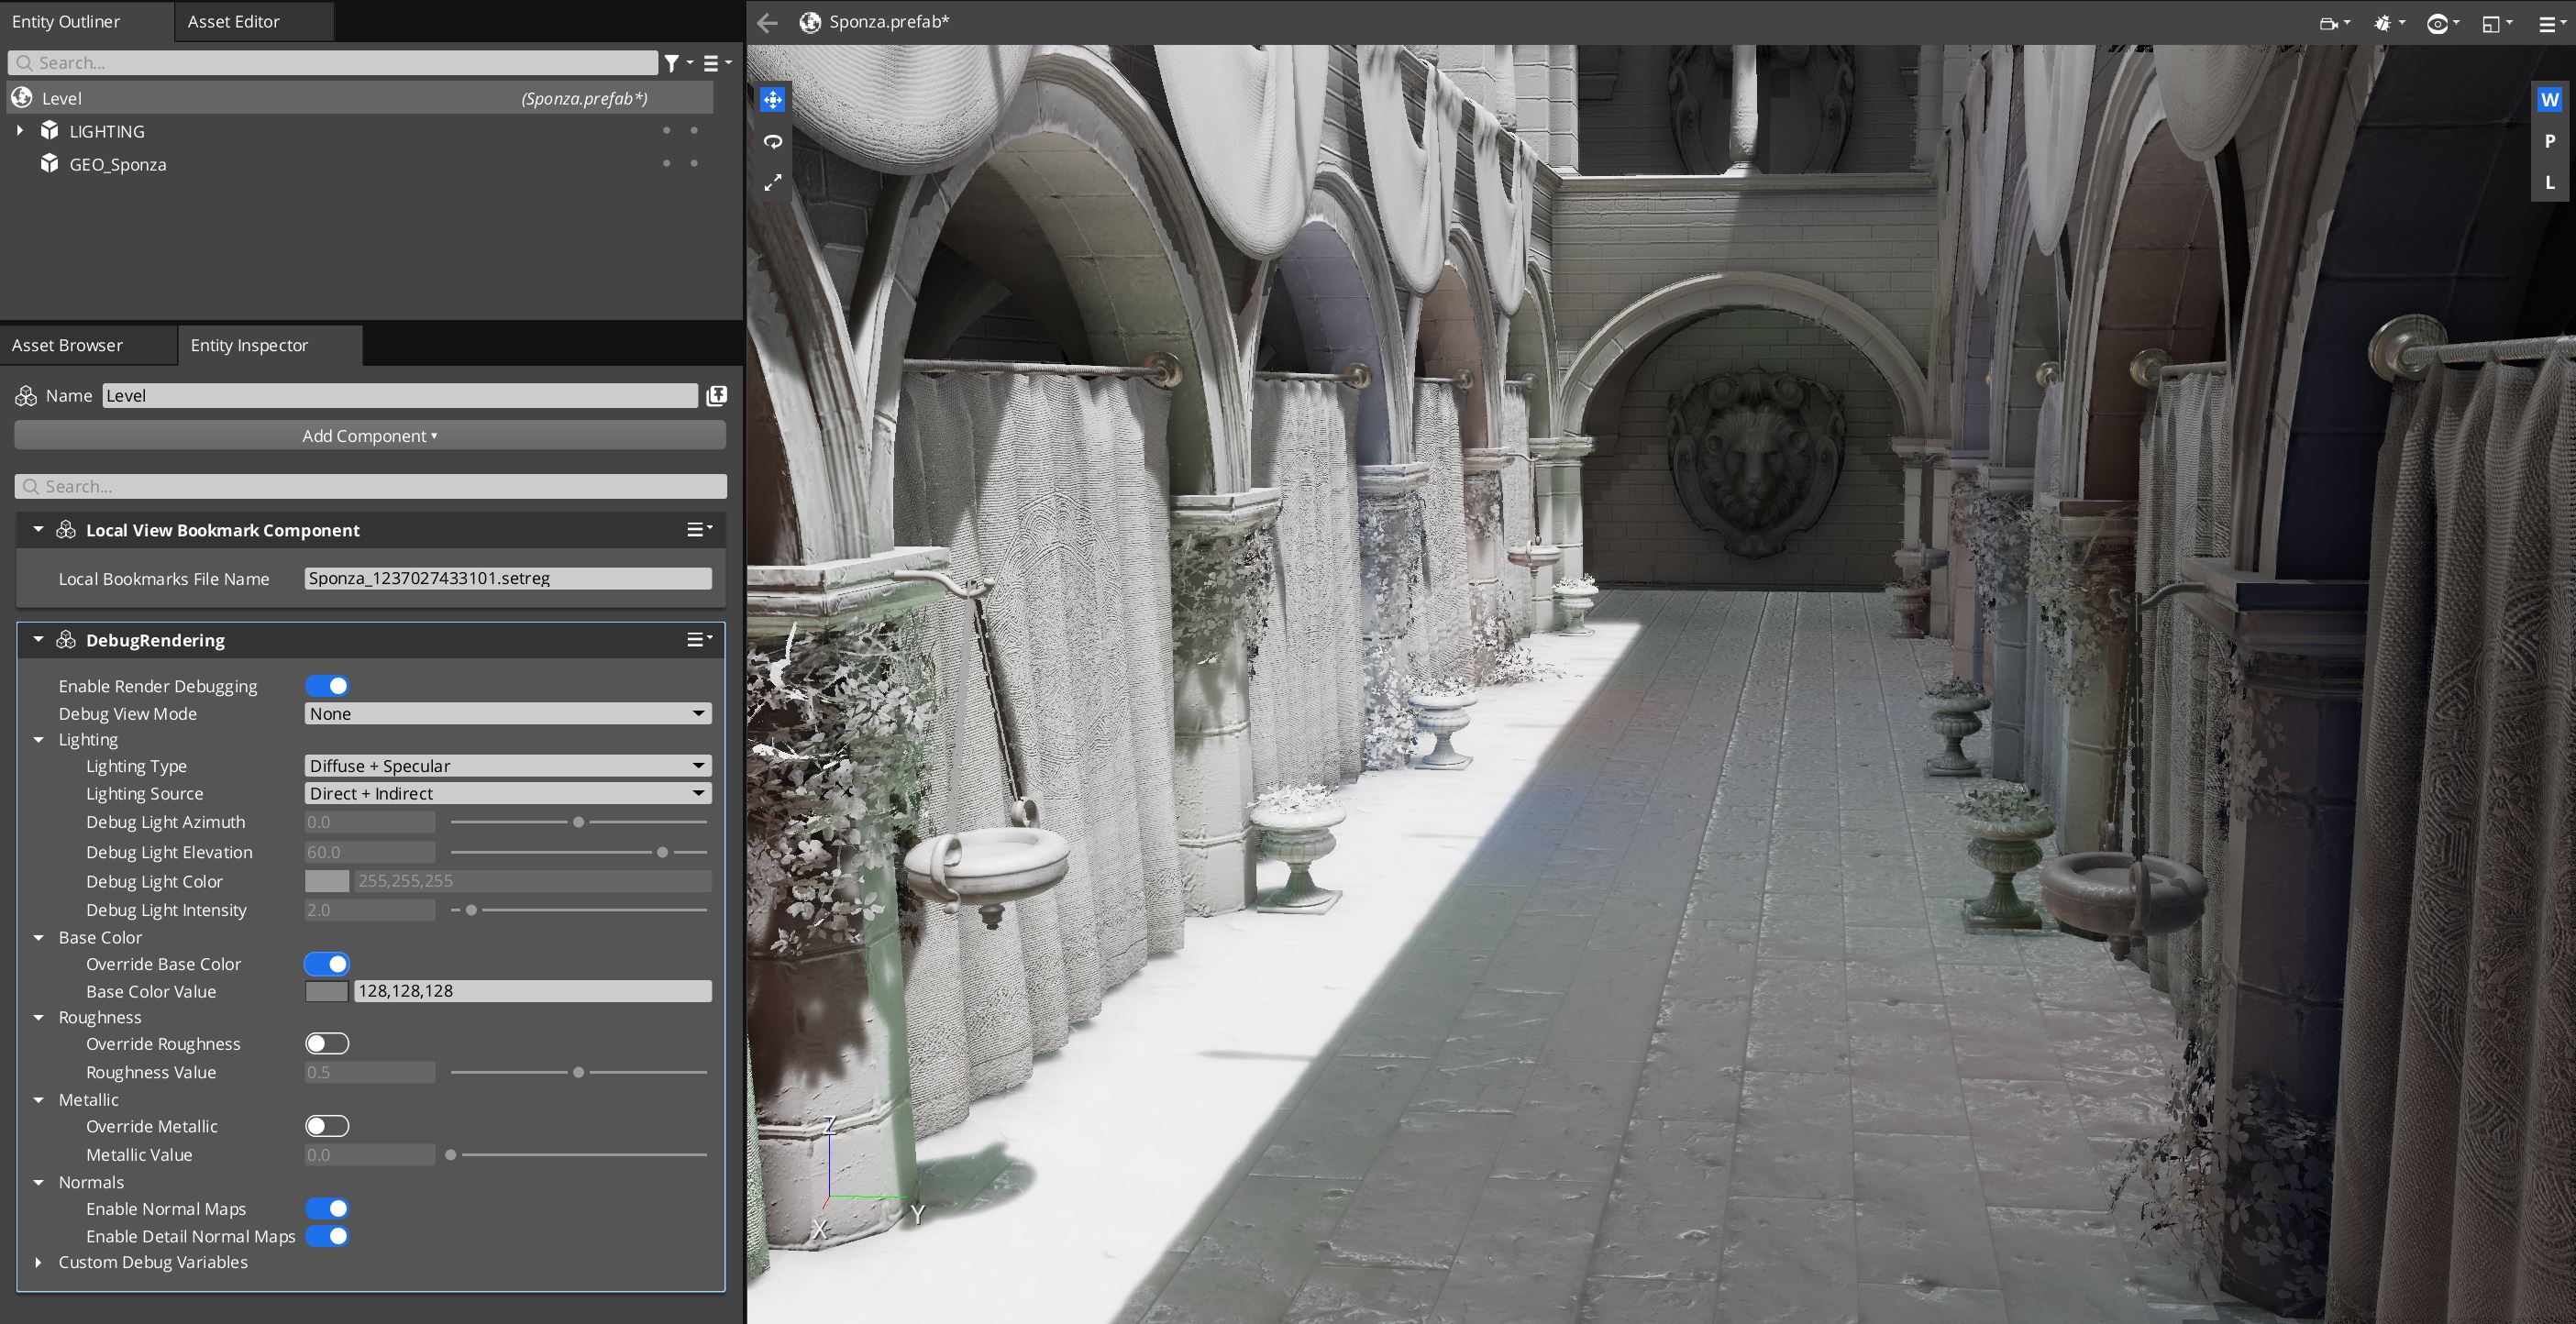
Task: Switch to World space W button
Action: (x=2549, y=100)
